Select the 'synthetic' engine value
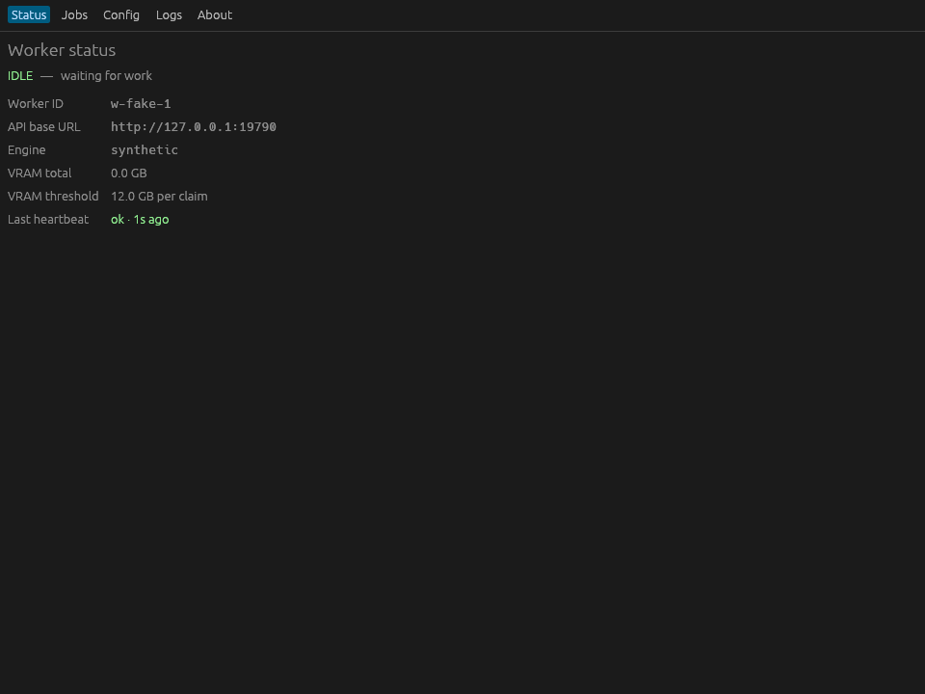This screenshot has width=925, height=694. [x=145, y=150]
